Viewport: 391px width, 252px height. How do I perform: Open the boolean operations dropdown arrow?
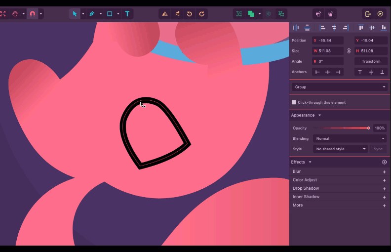coord(260,14)
